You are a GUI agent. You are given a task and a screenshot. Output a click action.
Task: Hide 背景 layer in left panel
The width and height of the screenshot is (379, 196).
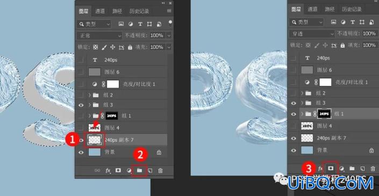(x=81, y=153)
